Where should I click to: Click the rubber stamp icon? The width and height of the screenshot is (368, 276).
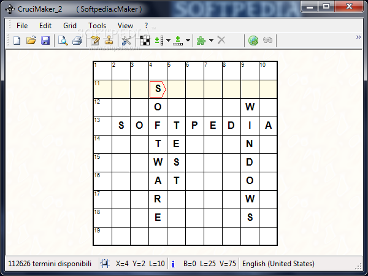109,40
